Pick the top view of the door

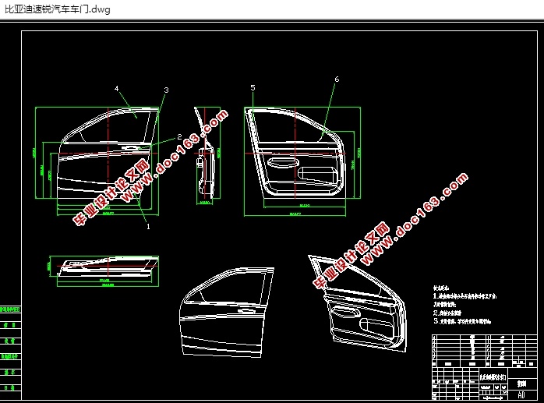pos(108,267)
